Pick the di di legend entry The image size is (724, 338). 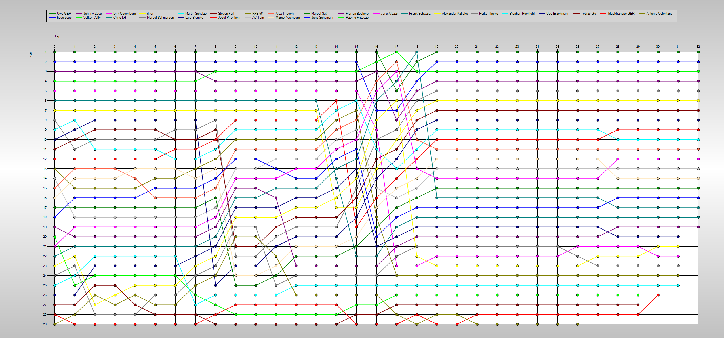coord(146,14)
